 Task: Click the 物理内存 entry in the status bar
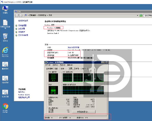click(92, 118)
